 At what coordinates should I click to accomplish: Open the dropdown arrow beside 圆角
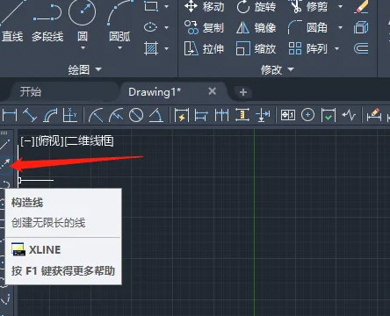click(340, 27)
